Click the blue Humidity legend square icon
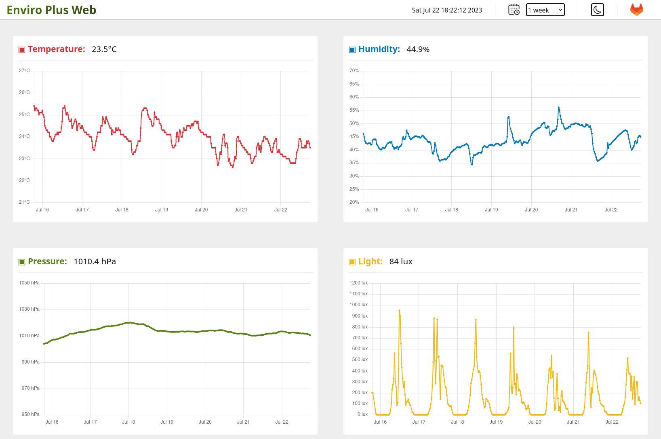661x439 pixels. (x=352, y=50)
